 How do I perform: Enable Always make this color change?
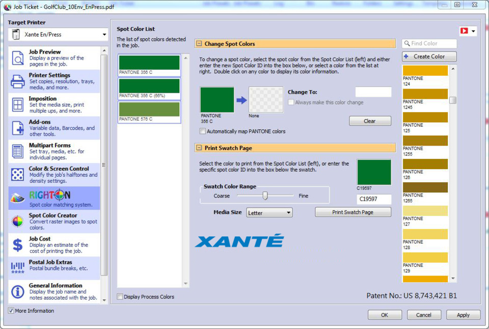tap(291, 102)
